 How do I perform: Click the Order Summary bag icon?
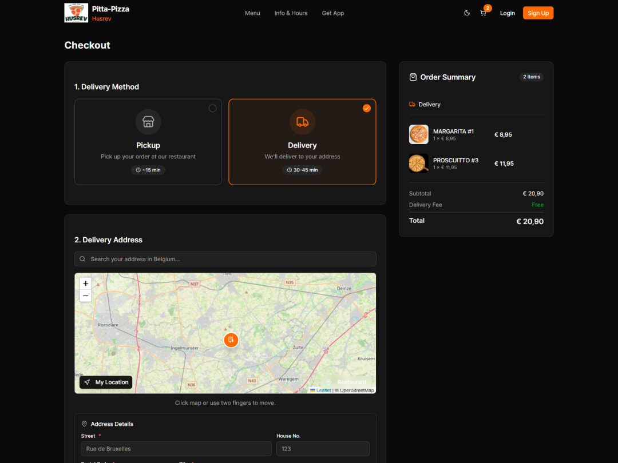point(413,77)
